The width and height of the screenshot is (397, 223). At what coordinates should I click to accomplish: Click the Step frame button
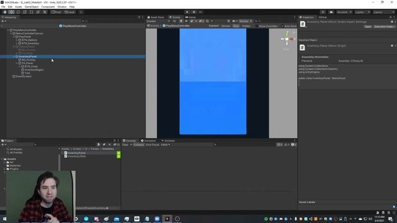(200, 12)
